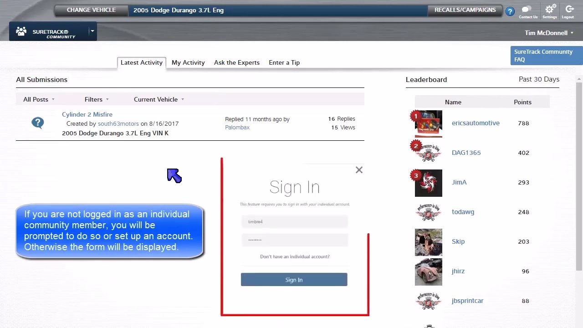This screenshot has width=583, height=328.
Task: Click the help question mark icon
Action: click(x=510, y=11)
